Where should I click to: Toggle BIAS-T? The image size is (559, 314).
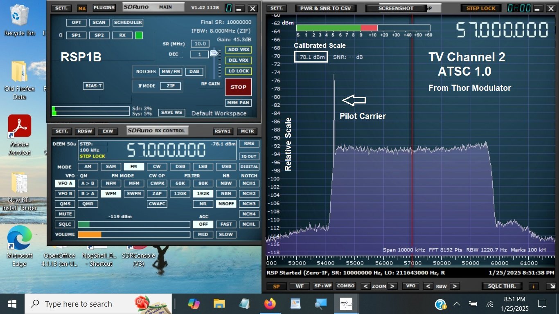pos(93,86)
